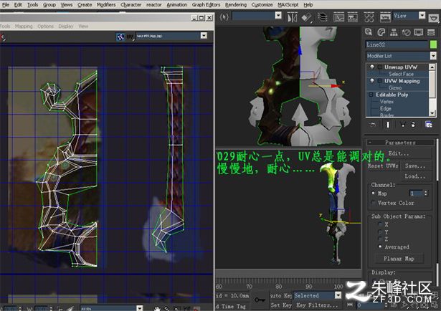Switch to the Utilities panel icon
441x311 pixels.
431,32
